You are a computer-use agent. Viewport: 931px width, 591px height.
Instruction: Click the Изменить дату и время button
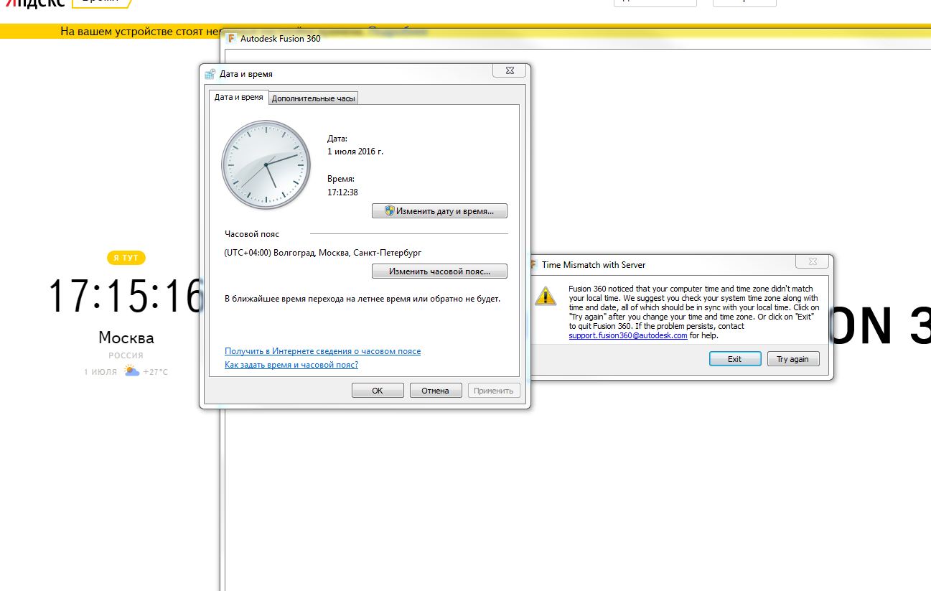(x=439, y=211)
